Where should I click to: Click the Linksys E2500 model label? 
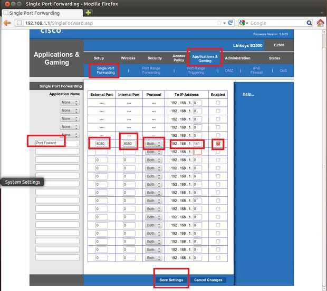click(x=247, y=45)
